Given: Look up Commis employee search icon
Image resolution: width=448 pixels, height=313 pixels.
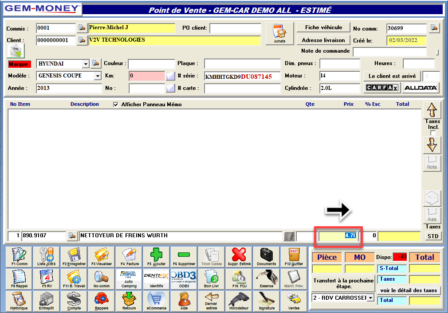Looking at the screenshot, I should point(82,28).
